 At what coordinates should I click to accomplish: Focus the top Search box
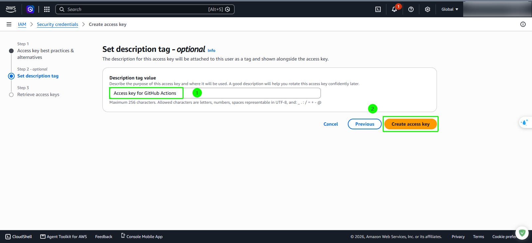click(x=145, y=9)
